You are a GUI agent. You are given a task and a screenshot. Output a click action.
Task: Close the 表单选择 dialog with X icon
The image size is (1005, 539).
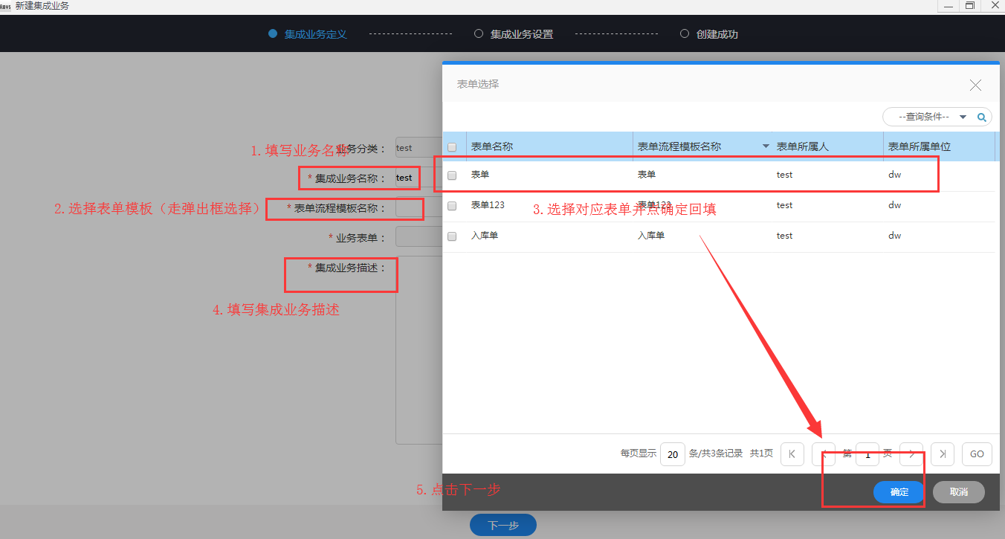tap(975, 85)
